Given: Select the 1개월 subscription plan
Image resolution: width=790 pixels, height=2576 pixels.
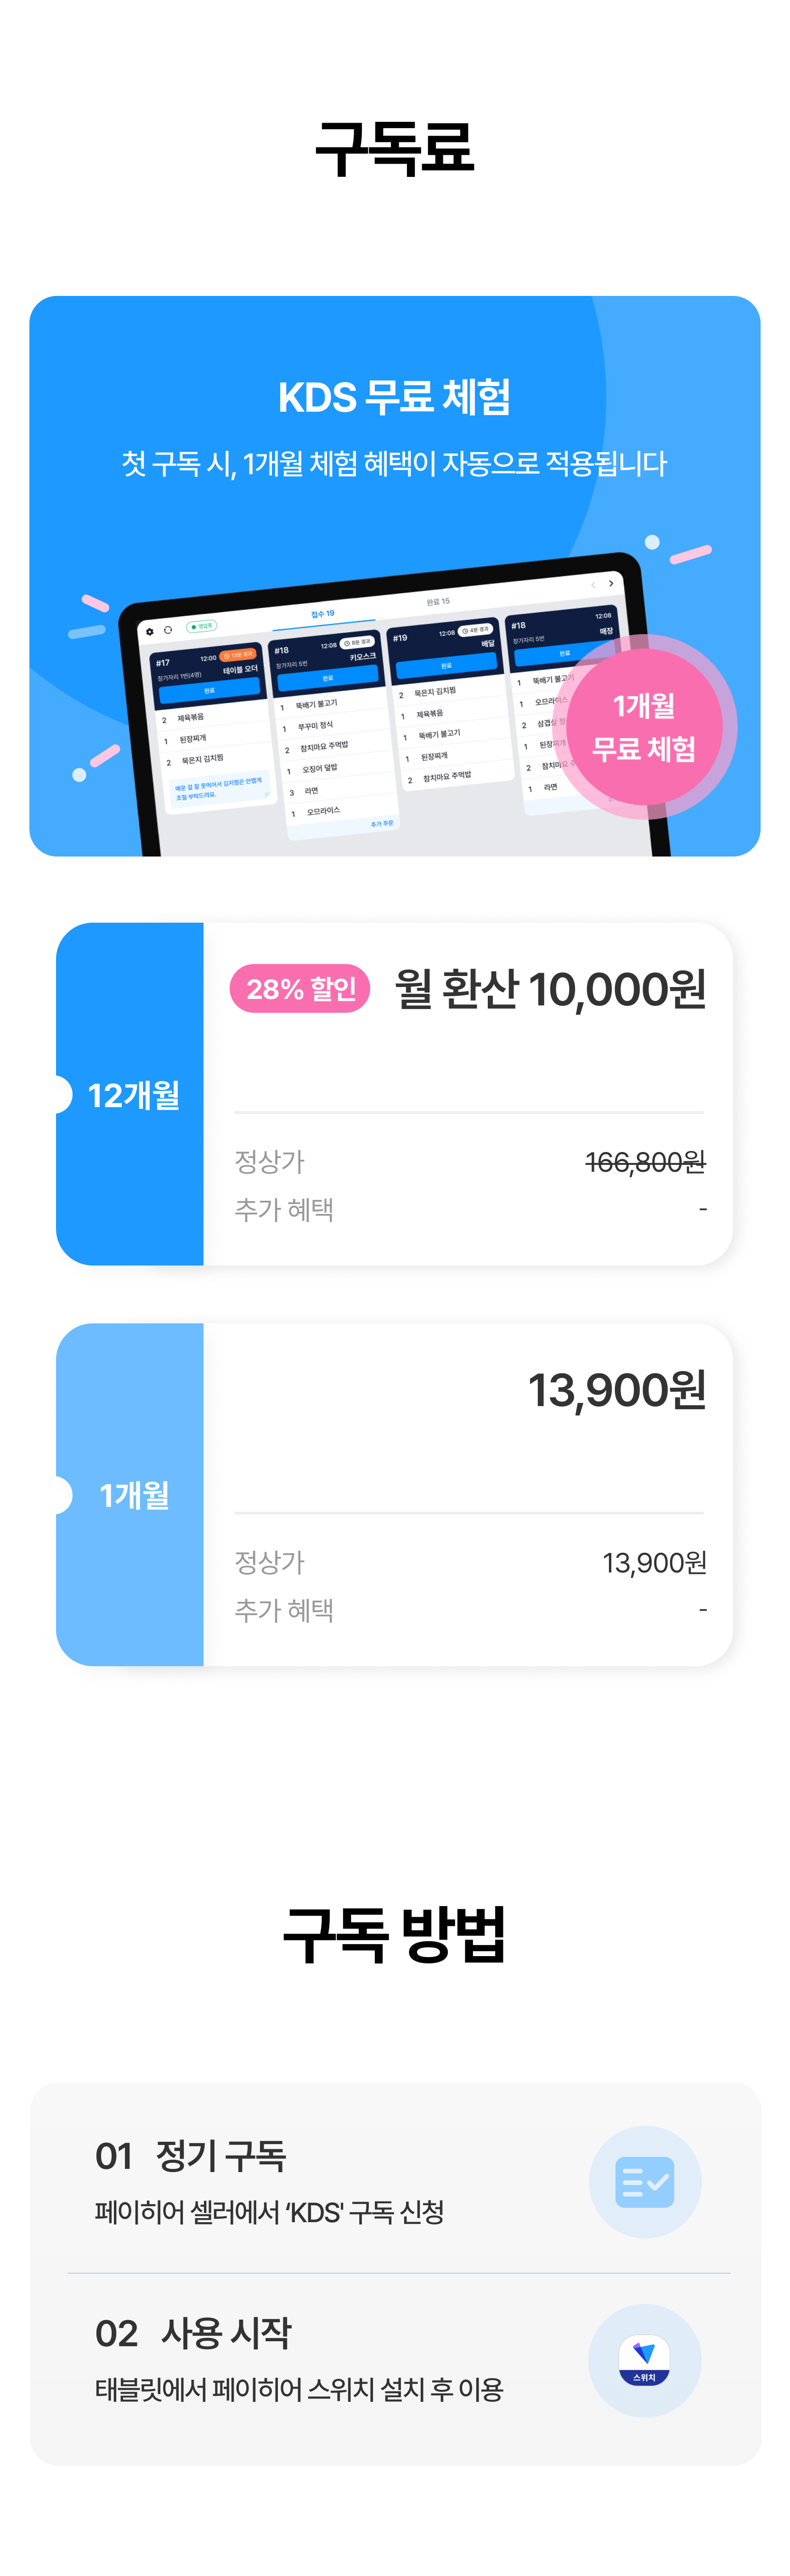Looking at the screenshot, I should [394, 1494].
